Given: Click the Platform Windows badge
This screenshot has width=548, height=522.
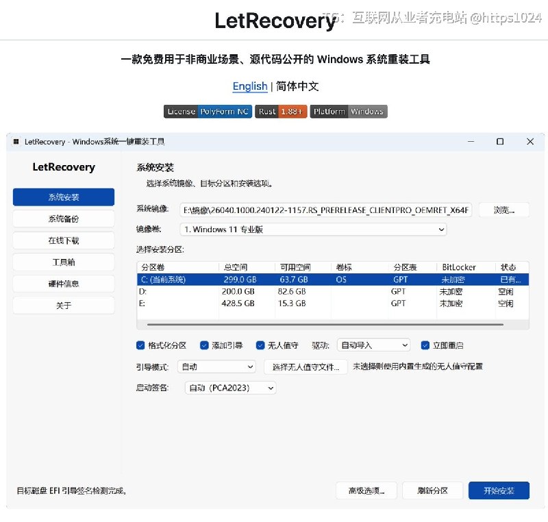Looking at the screenshot, I should point(349,112).
